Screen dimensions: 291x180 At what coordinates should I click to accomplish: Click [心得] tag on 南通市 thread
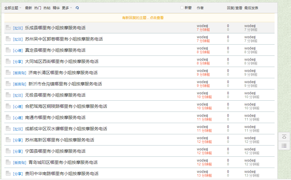coord(18,118)
